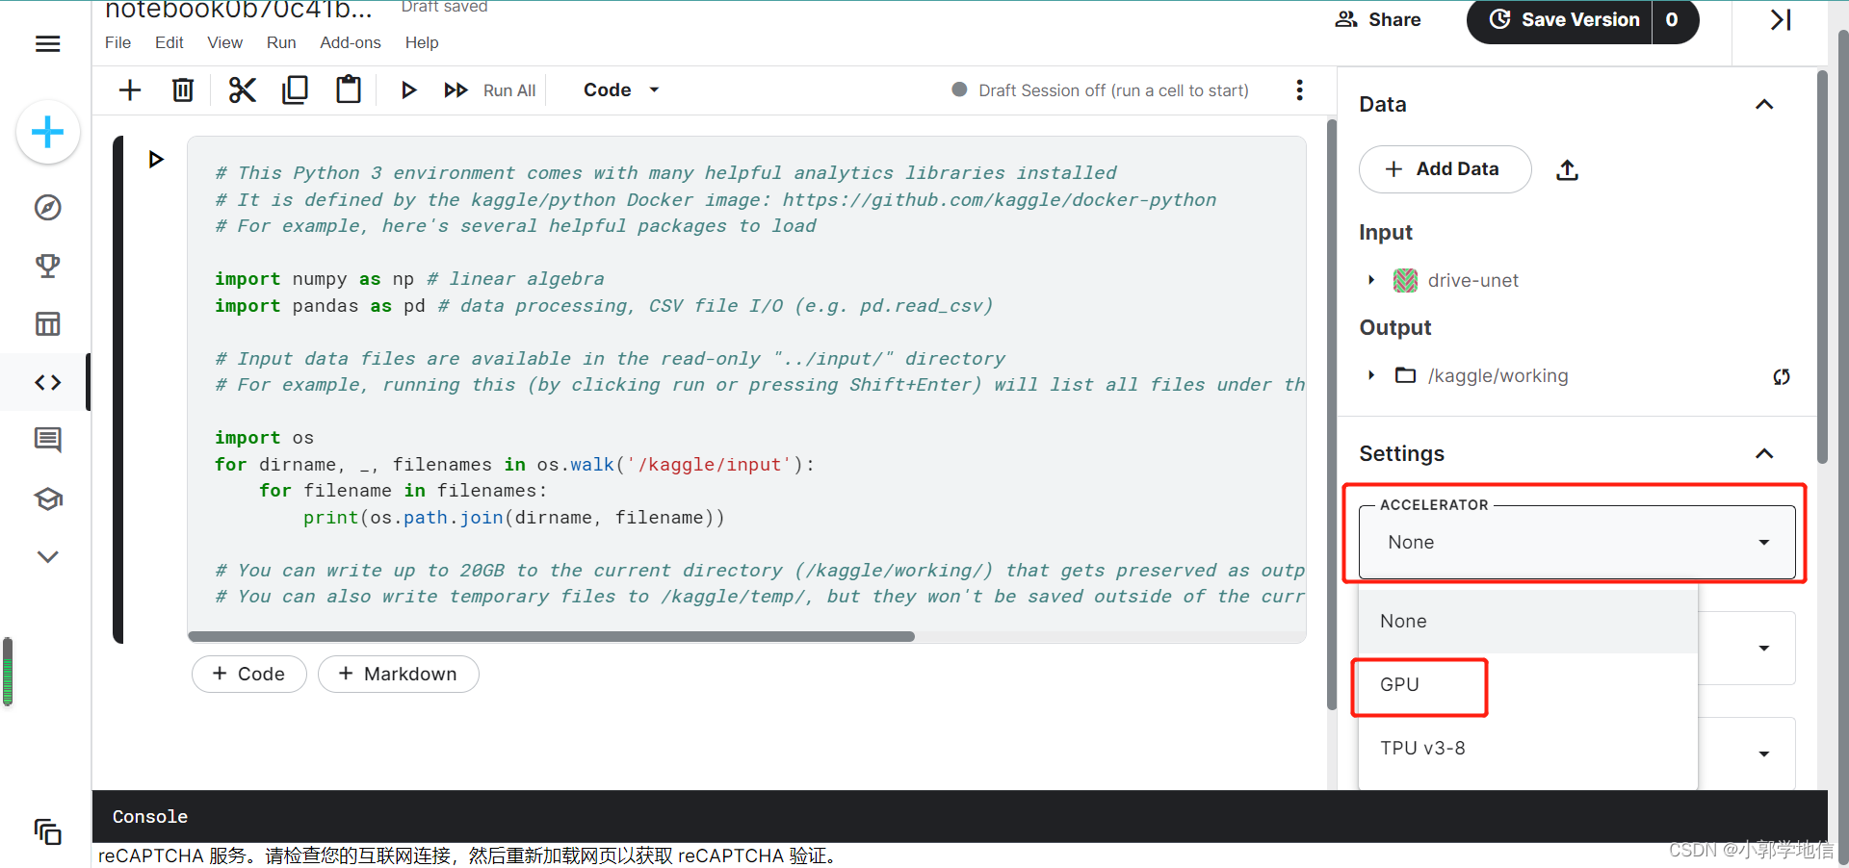Click the Draft Session off status
Viewport: 1849px width, 868px height.
1100,89
